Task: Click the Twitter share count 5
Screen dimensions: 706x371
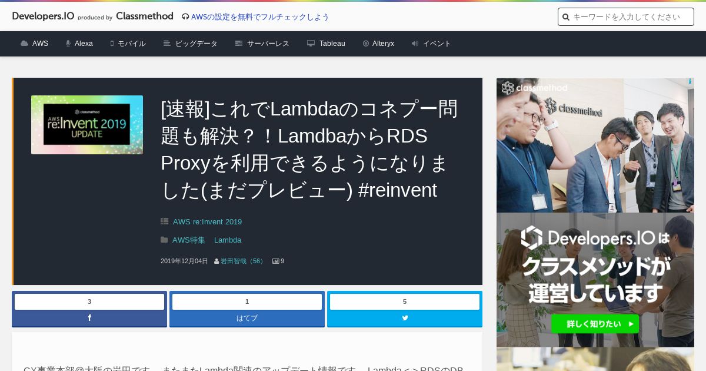Action: pyautogui.click(x=405, y=302)
